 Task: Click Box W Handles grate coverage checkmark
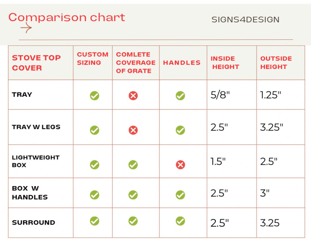133,195
